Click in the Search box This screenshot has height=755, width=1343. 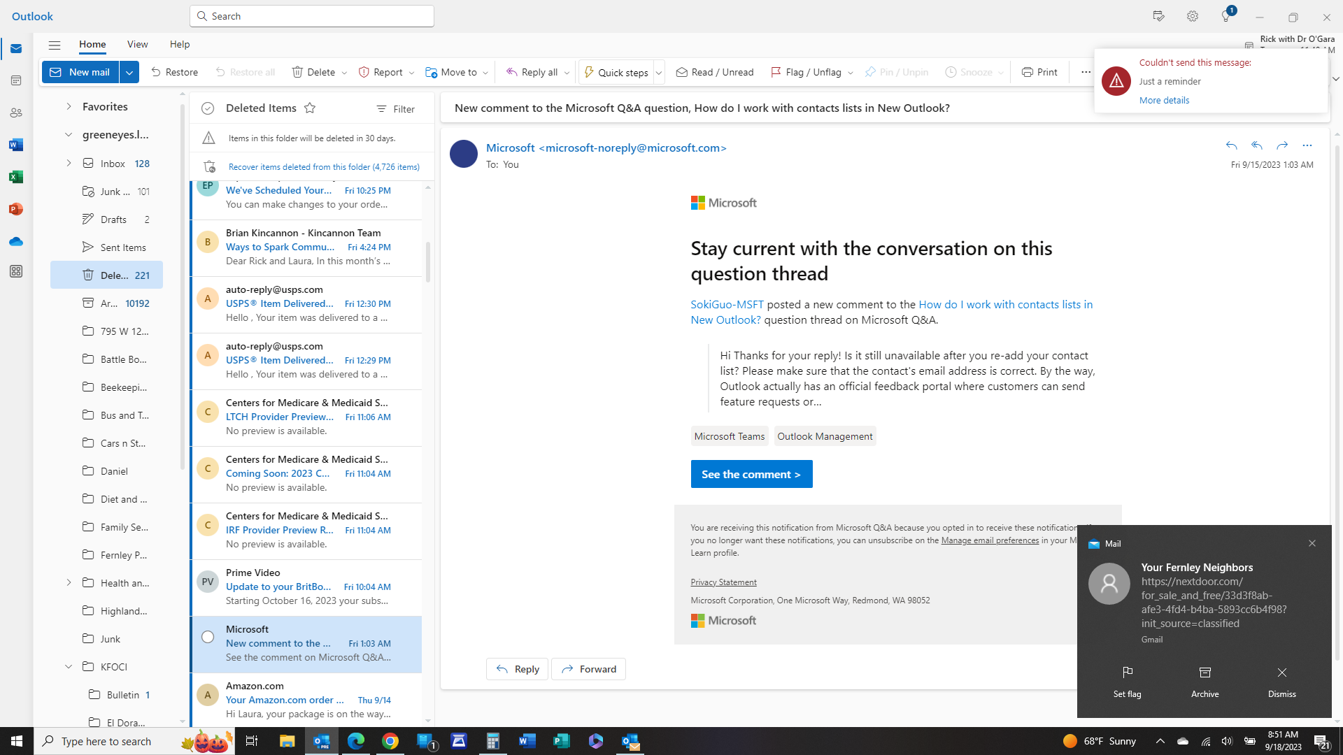312,16
